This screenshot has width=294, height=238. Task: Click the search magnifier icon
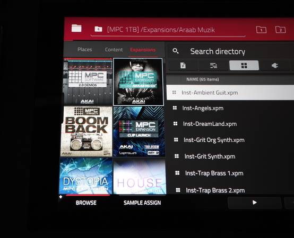click(176, 51)
